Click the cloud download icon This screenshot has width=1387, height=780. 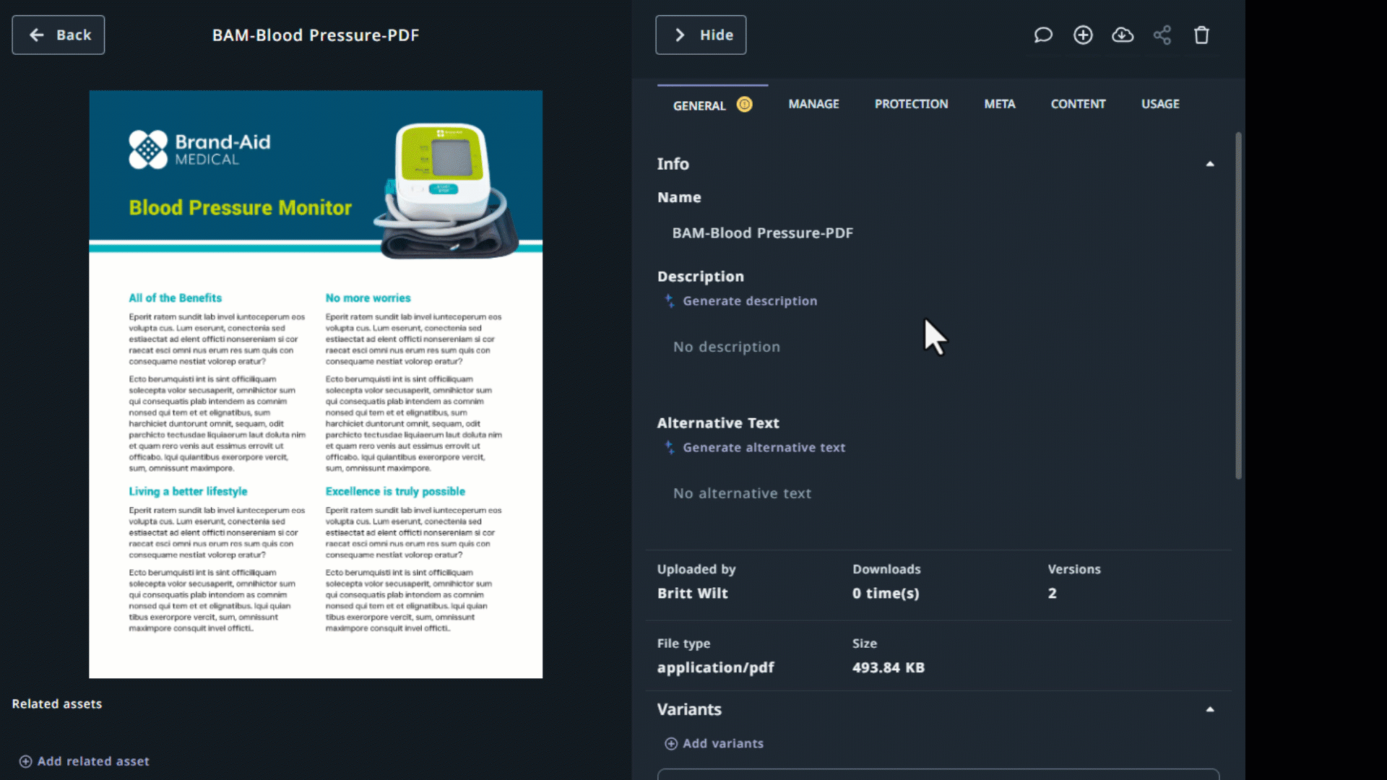coord(1122,35)
